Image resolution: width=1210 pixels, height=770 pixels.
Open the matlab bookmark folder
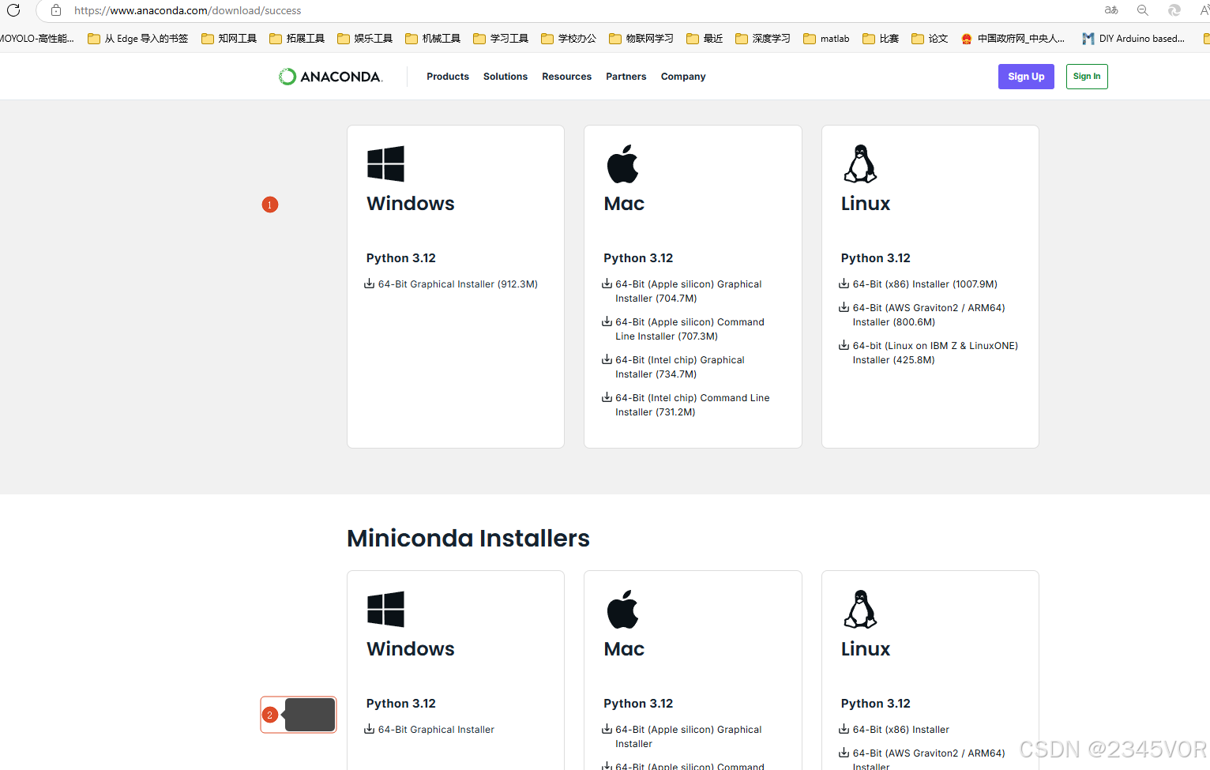[826, 38]
